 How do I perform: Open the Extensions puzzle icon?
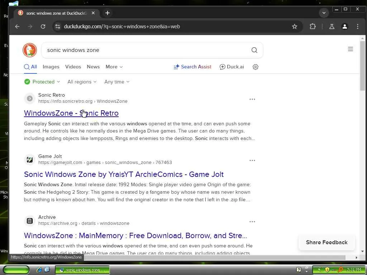(313, 26)
